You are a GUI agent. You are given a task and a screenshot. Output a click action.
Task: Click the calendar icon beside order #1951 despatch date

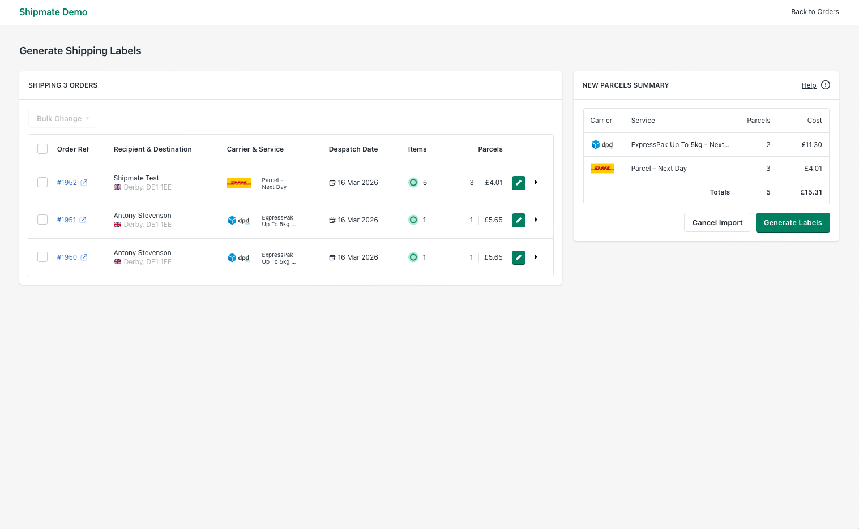[x=331, y=220]
